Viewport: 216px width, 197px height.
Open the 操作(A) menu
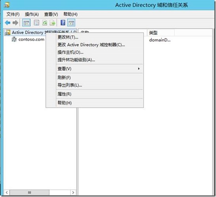(x=32, y=14)
